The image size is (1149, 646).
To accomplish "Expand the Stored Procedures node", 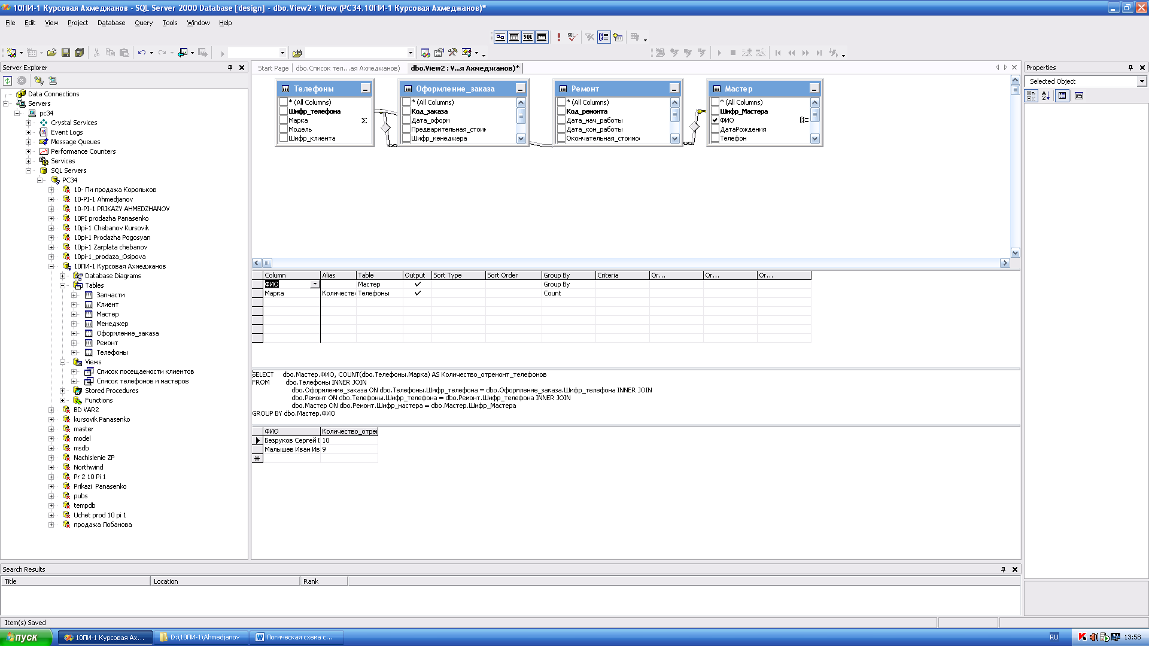I will pyautogui.click(x=63, y=391).
